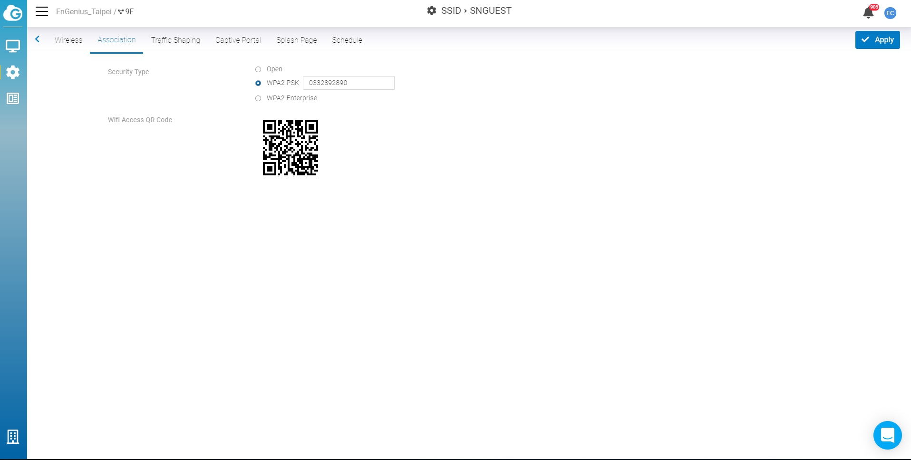
Task: Open the Traffic Shaping tab
Action: point(175,40)
